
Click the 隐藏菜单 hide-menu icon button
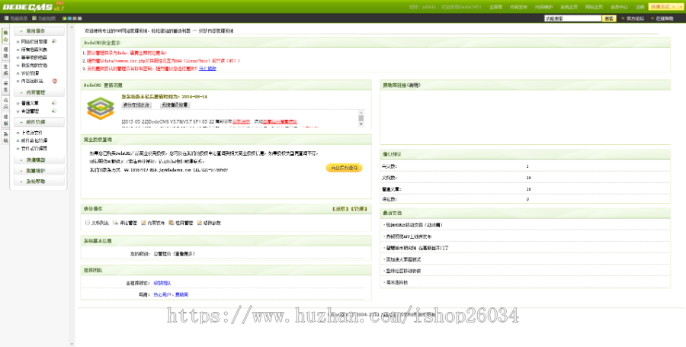[21, 18]
